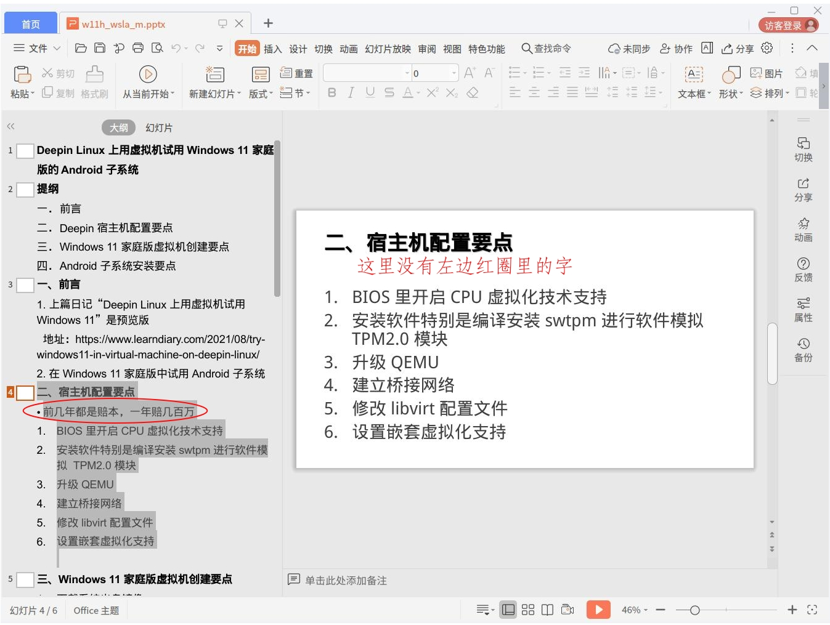The width and height of the screenshot is (830, 625).
Task: Click the slide sorter view icon
Action: (527, 610)
